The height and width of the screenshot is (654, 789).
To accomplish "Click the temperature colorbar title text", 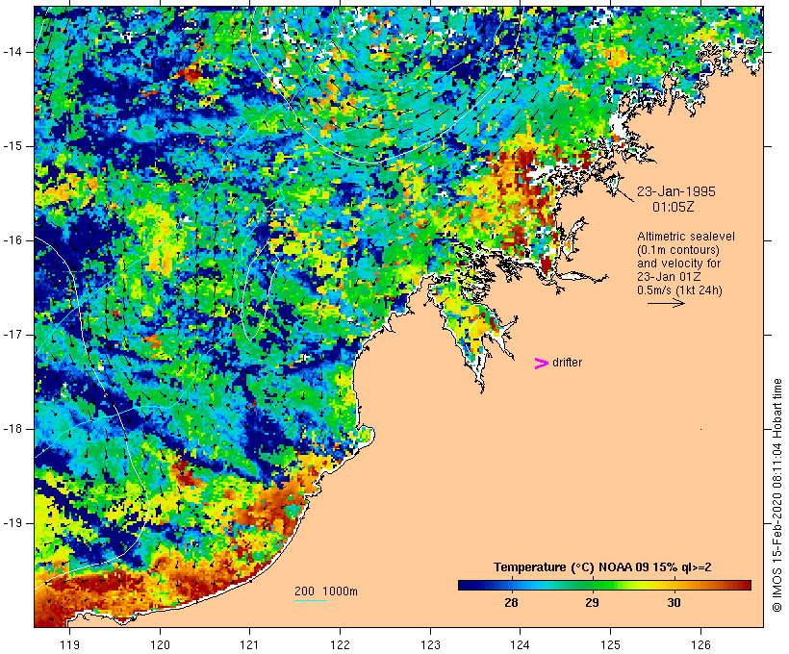I will click(x=602, y=567).
